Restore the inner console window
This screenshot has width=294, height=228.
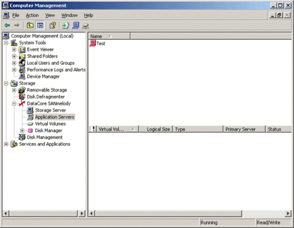click(279, 15)
